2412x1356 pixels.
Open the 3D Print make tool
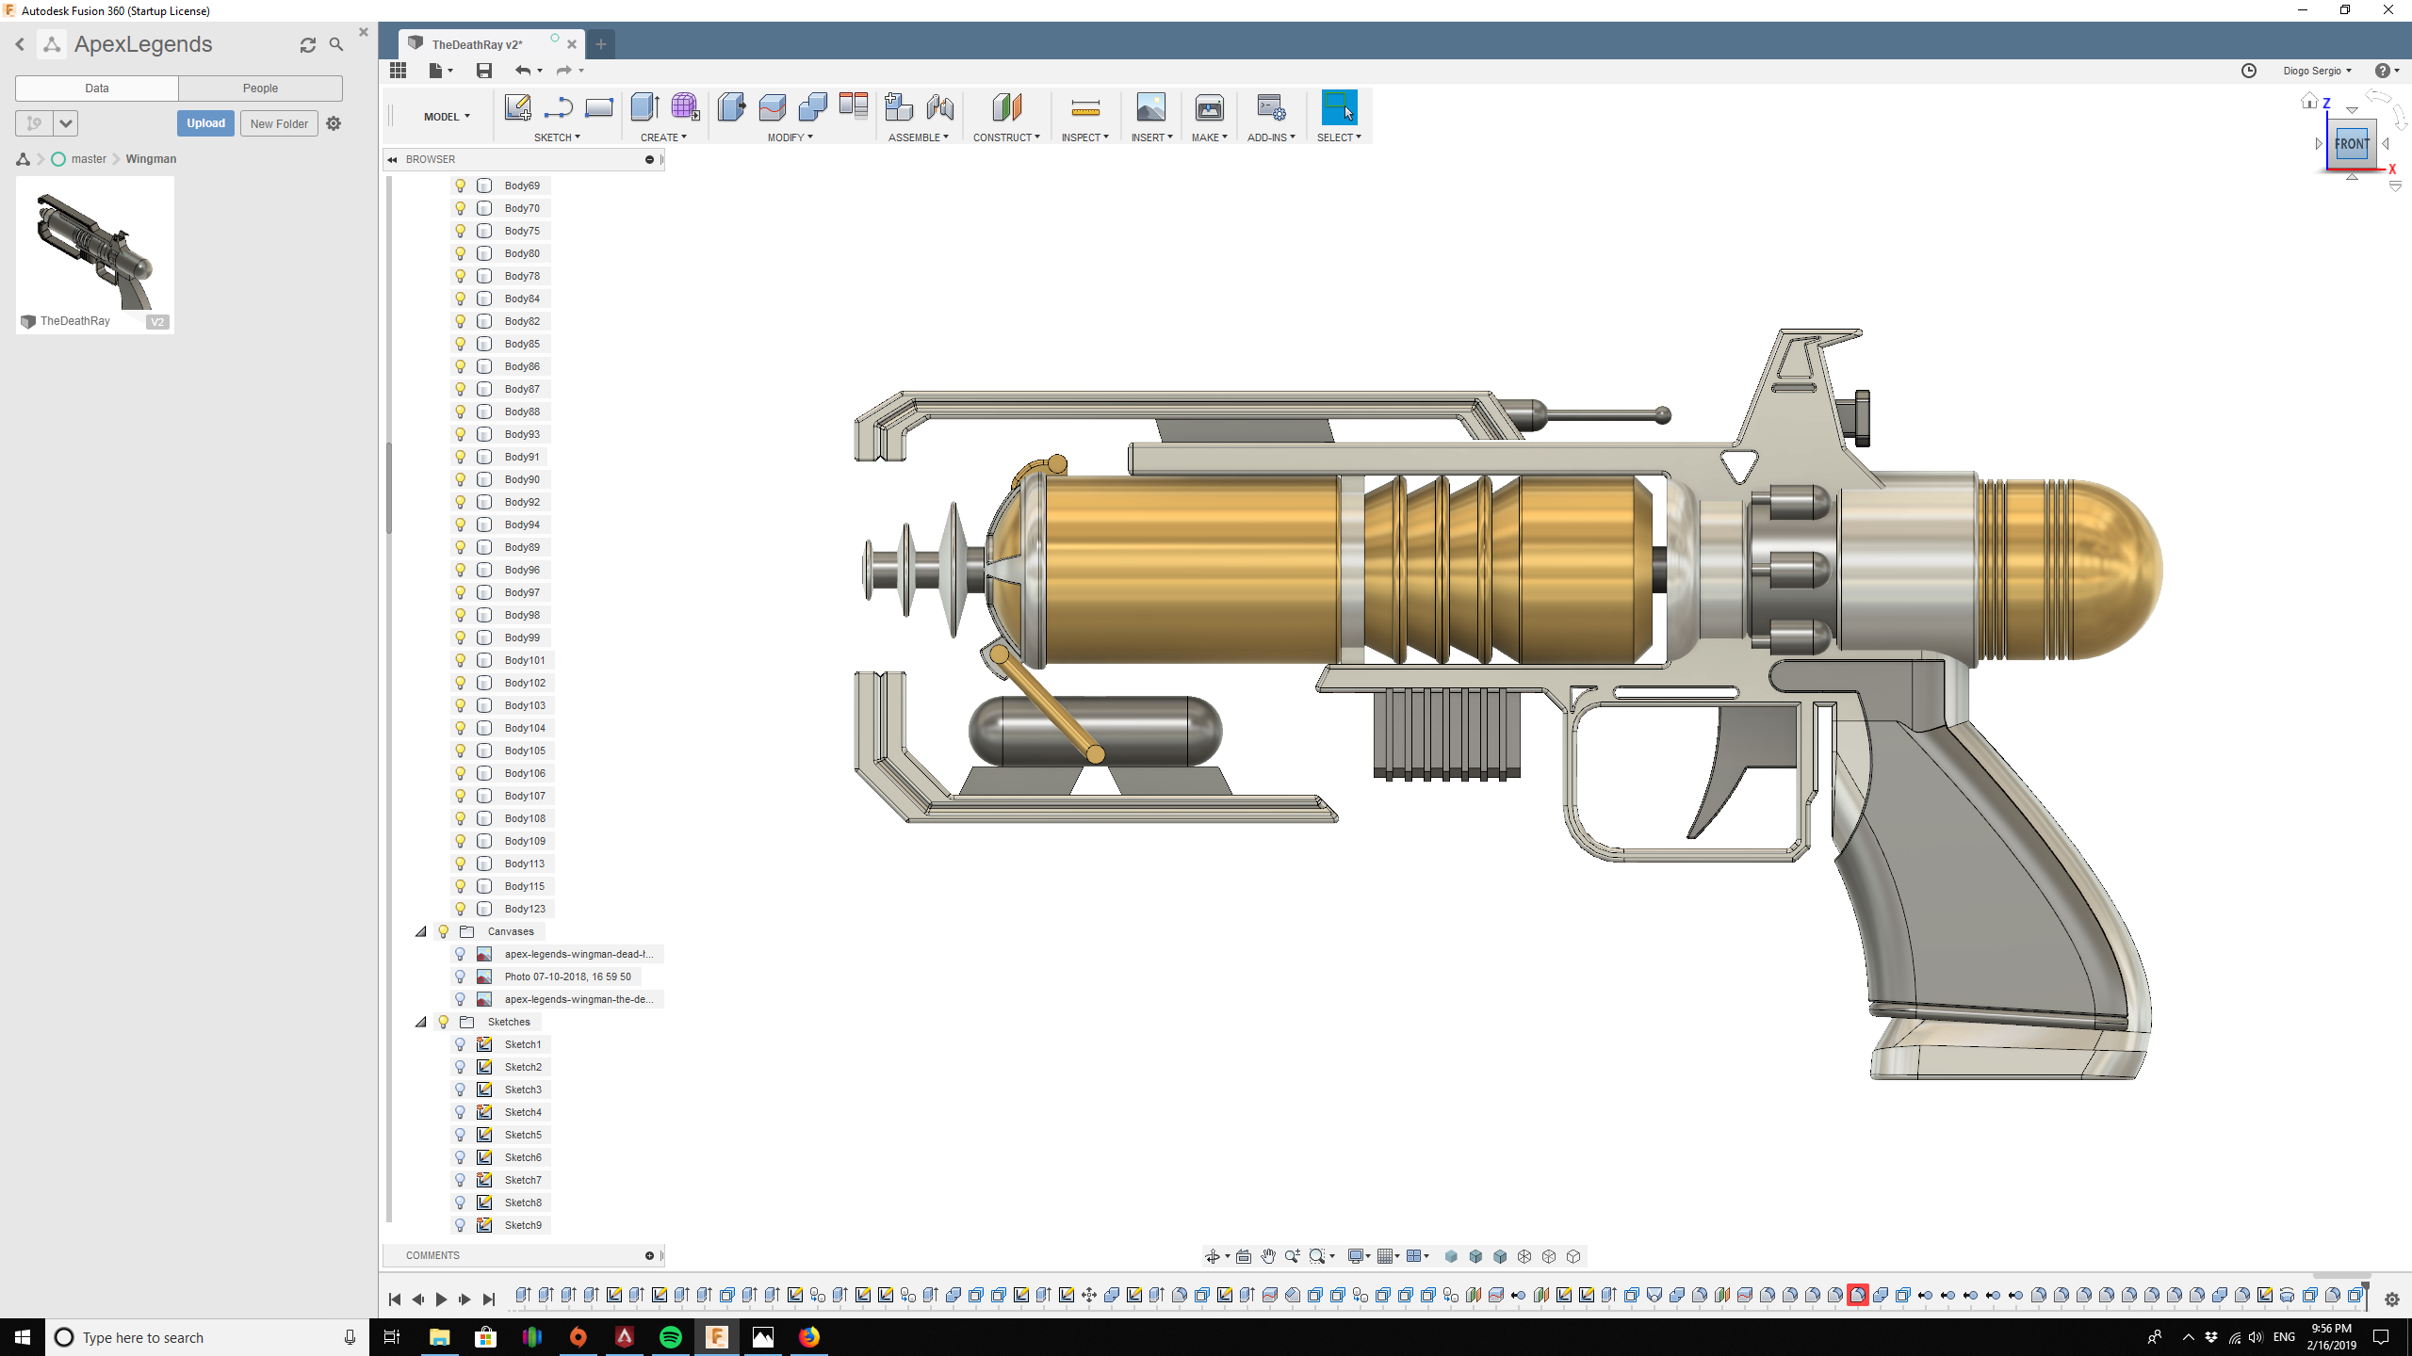[1210, 107]
